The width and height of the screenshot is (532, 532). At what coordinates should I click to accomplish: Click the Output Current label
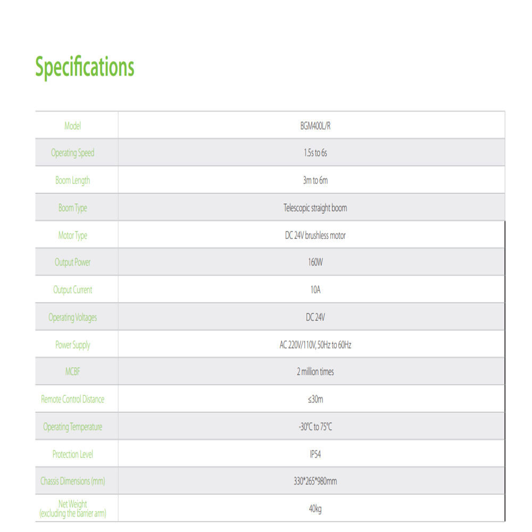click(72, 290)
